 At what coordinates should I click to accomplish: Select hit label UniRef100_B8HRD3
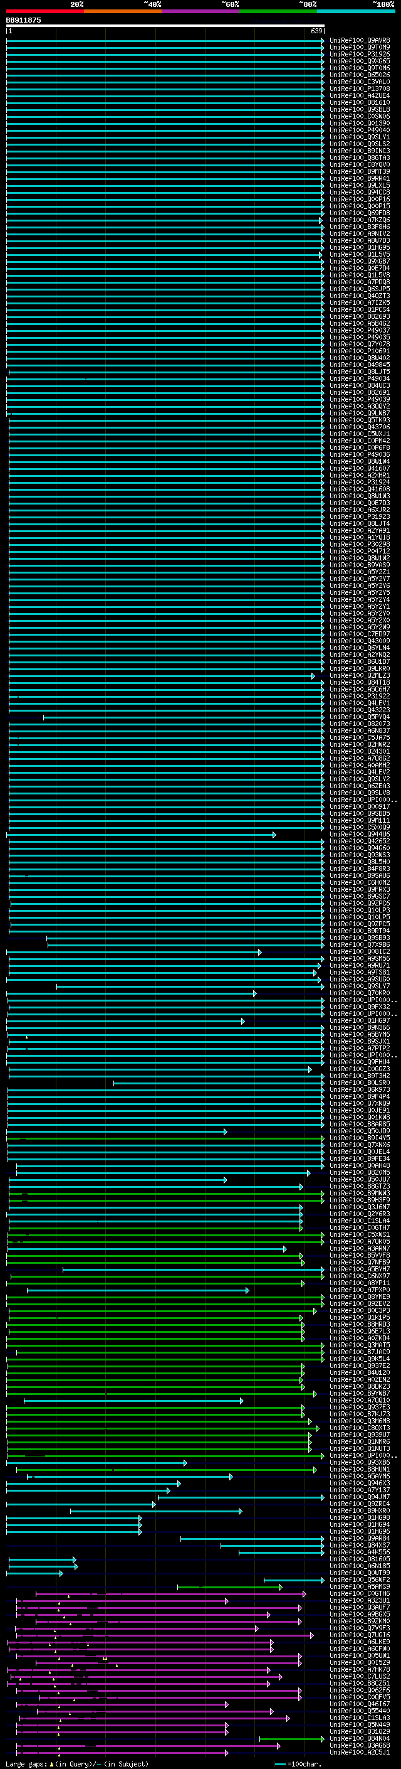(x=359, y=1324)
